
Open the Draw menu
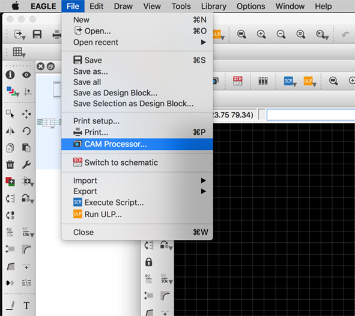tap(123, 6)
